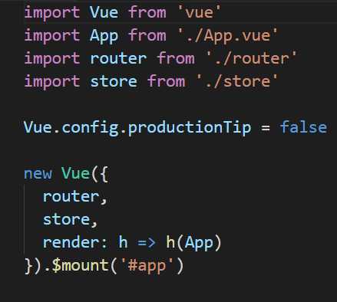Viewport: 337px width, 302px height.
Task: Click the arrow function operator =>
Action: pyautogui.click(x=147, y=242)
